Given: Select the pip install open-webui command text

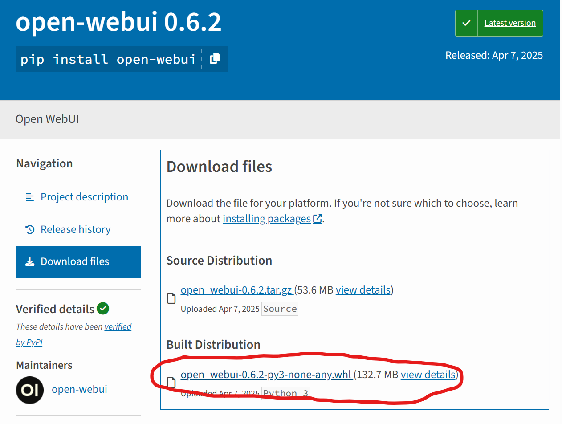Looking at the screenshot, I should click(x=108, y=59).
